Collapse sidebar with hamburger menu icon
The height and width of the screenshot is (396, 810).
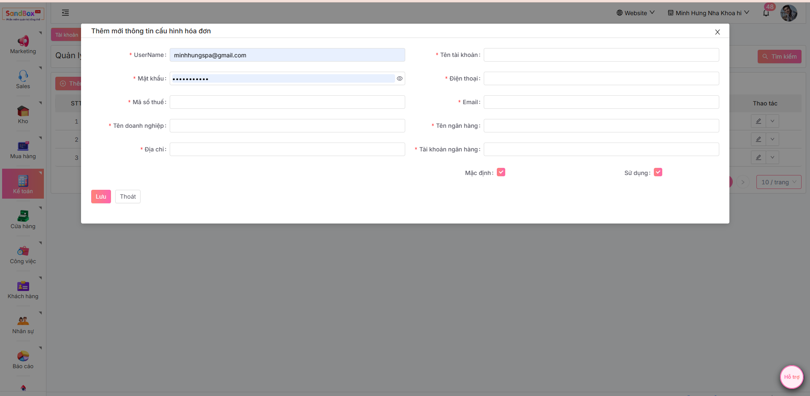click(65, 13)
